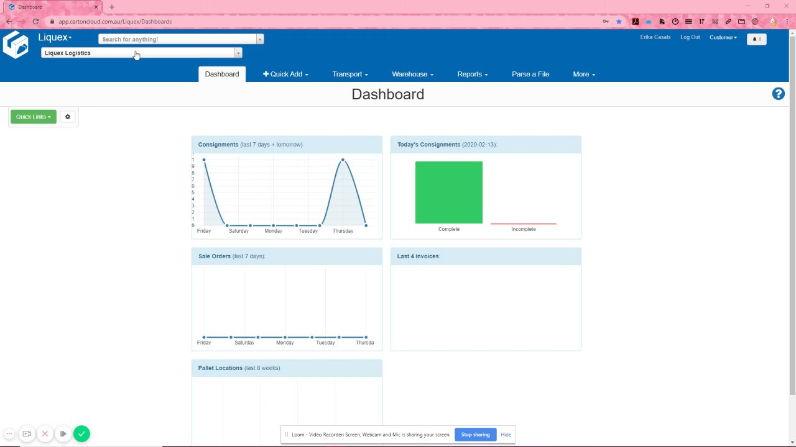796x447 pixels.
Task: Open the help question-mark icon
Action: (x=778, y=94)
